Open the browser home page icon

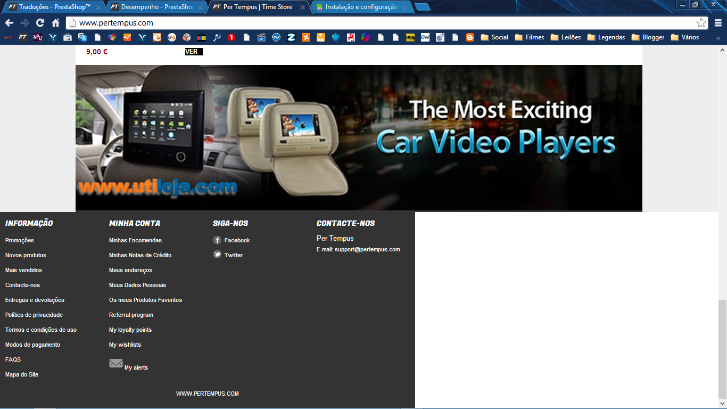tap(55, 23)
